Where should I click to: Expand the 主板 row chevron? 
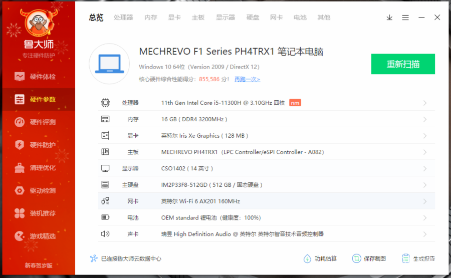point(425,152)
